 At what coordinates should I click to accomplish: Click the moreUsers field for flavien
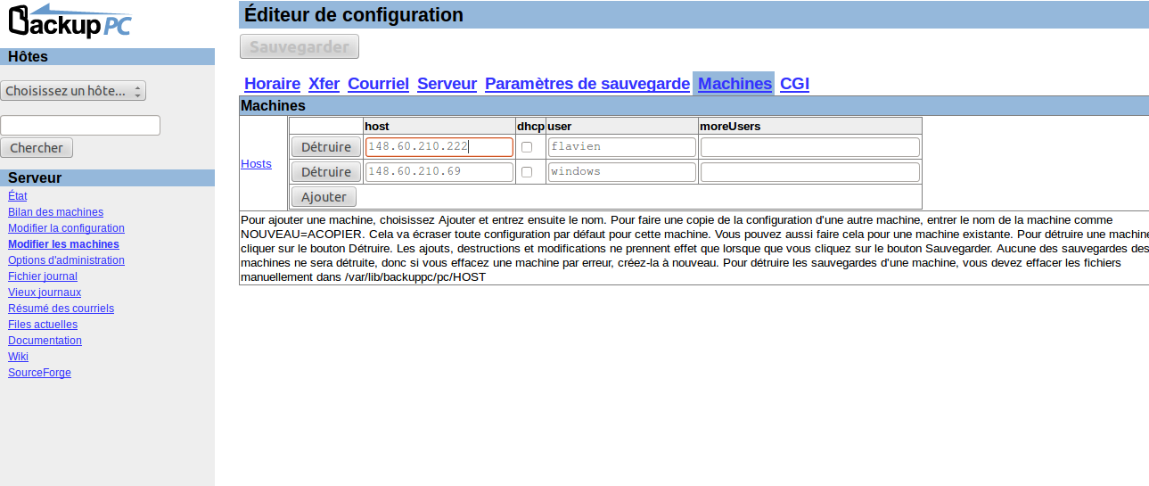809,147
